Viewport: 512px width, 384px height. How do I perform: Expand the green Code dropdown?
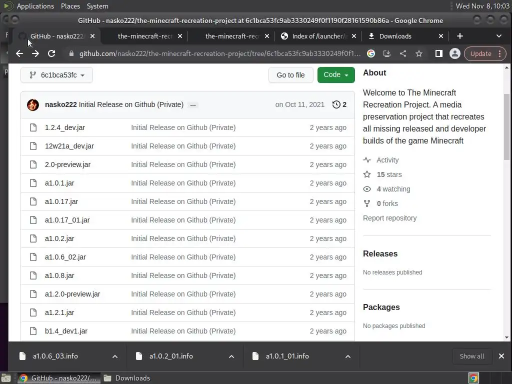[x=336, y=75]
